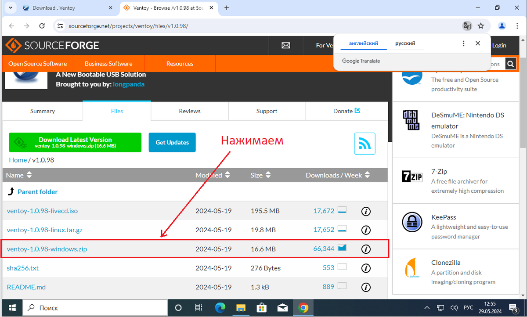Close the Google Translate popup
527x317 pixels.
pyautogui.click(x=478, y=43)
